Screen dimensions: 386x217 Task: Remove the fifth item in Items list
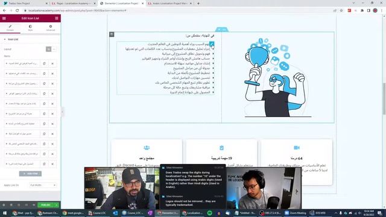coord(52,104)
